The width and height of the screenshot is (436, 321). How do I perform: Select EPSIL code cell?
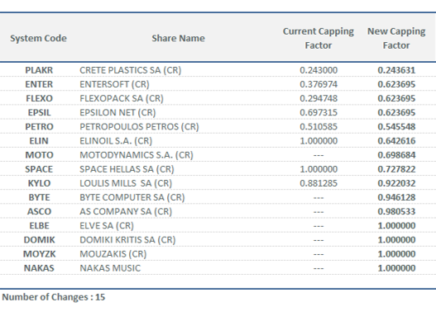click(x=39, y=113)
